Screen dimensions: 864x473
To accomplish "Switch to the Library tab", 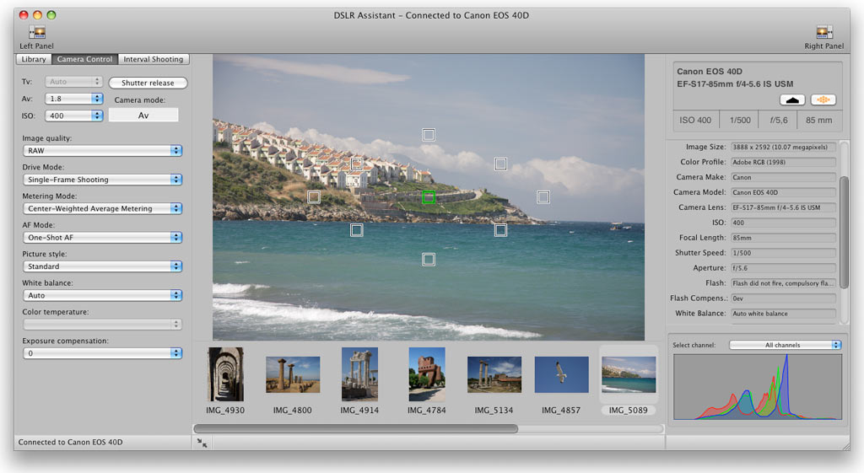I will click(34, 59).
